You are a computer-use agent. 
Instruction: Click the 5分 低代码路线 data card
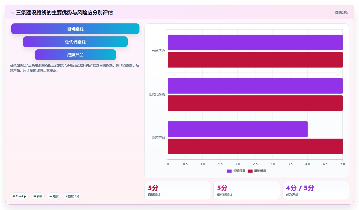click(247, 190)
